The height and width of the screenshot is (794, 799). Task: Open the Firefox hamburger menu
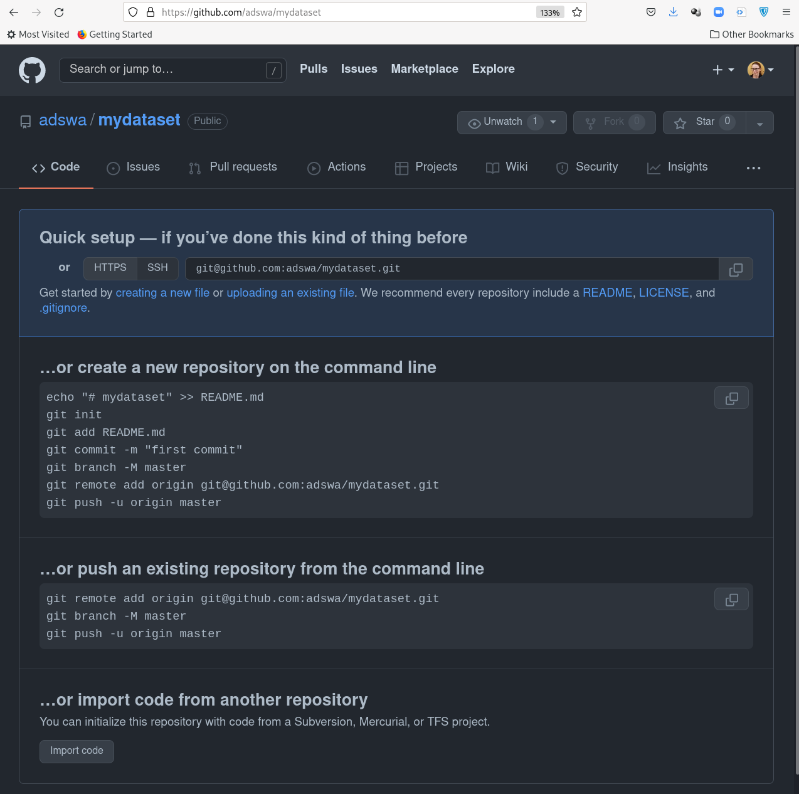pyautogui.click(x=786, y=13)
